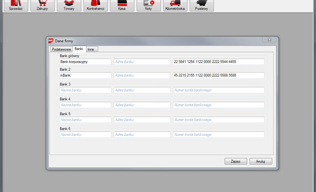Click the mBank name field
The image size is (316, 192).
pyautogui.click(x=85, y=76)
